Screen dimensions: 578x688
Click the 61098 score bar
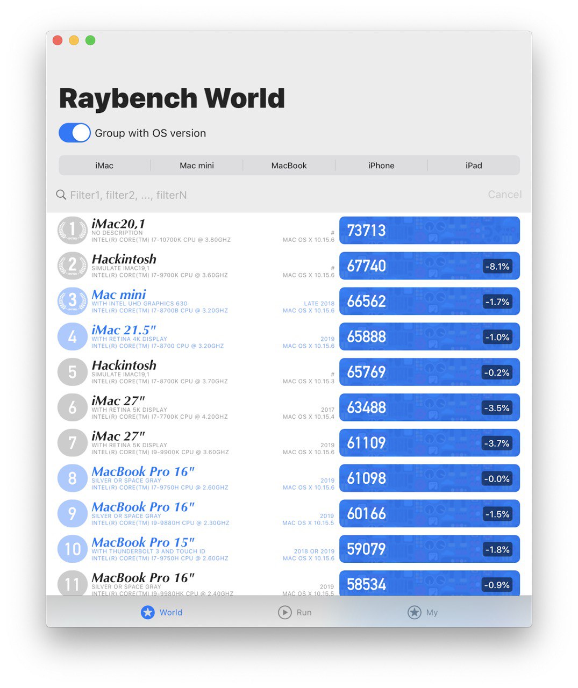pos(430,478)
